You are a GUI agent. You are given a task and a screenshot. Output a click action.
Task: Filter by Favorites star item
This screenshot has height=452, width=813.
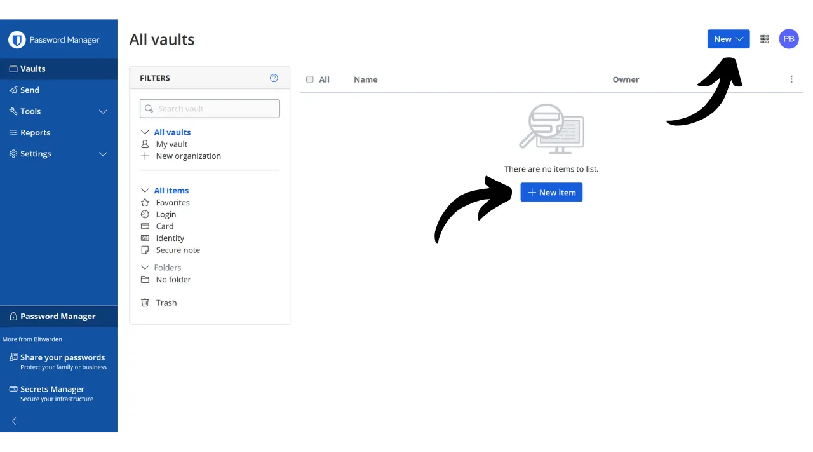(172, 202)
